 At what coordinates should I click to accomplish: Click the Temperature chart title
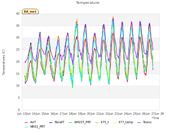pos(88,3)
